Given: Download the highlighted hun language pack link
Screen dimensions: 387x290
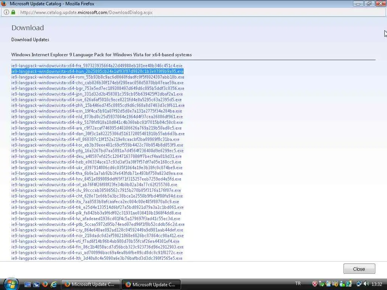Looking at the screenshot, I should point(98,71).
